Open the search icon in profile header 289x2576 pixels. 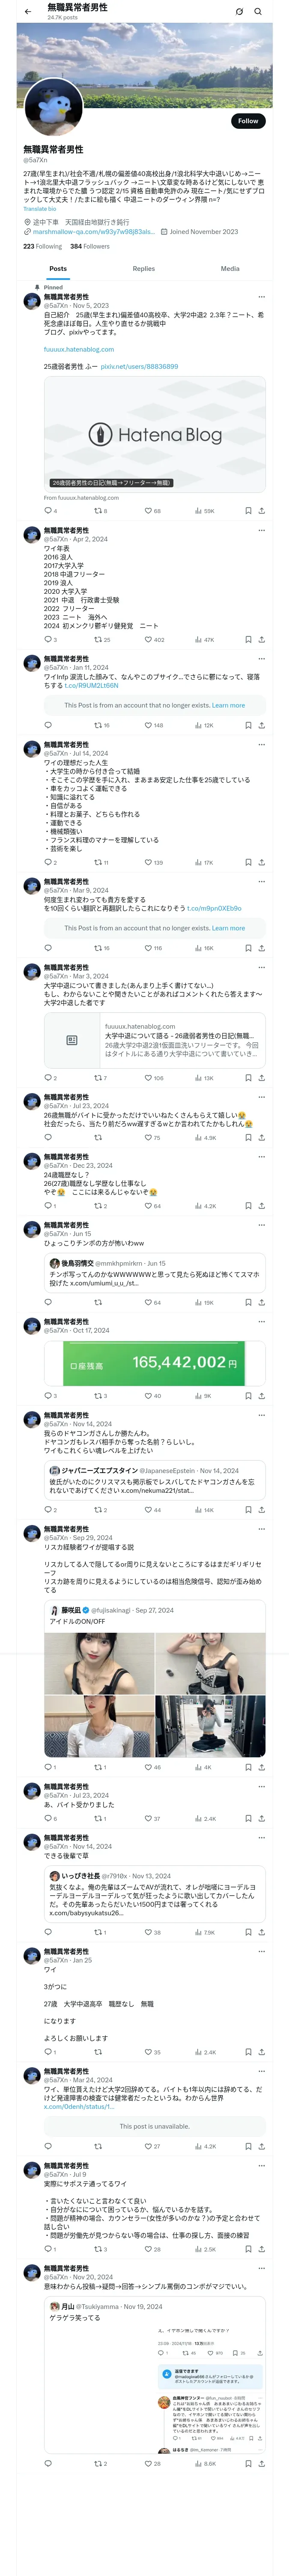click(258, 12)
